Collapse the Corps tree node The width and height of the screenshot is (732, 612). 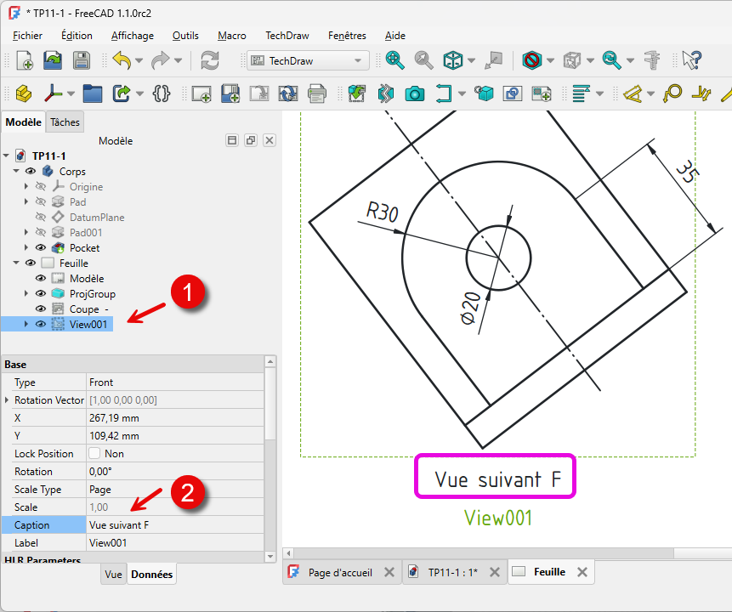(18, 172)
